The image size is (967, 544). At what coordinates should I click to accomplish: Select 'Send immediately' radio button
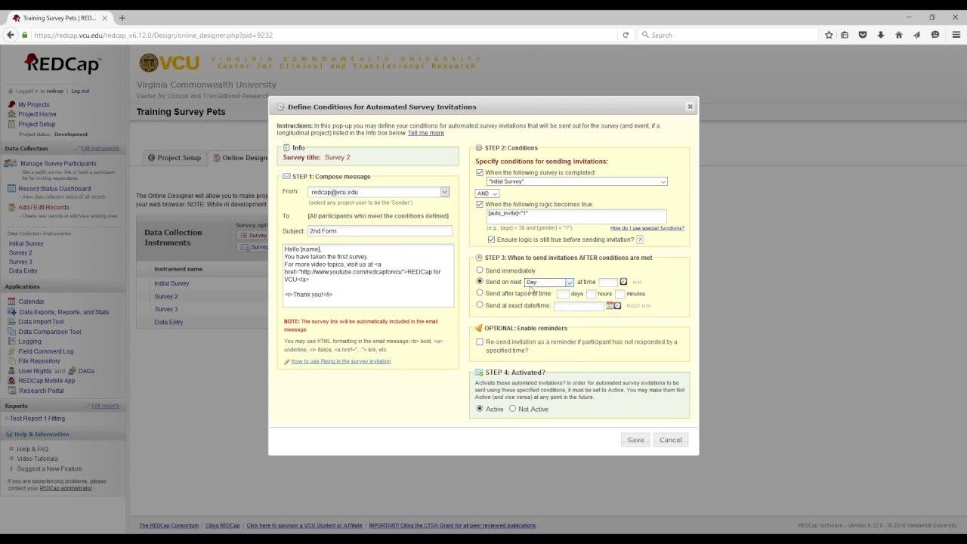point(480,270)
